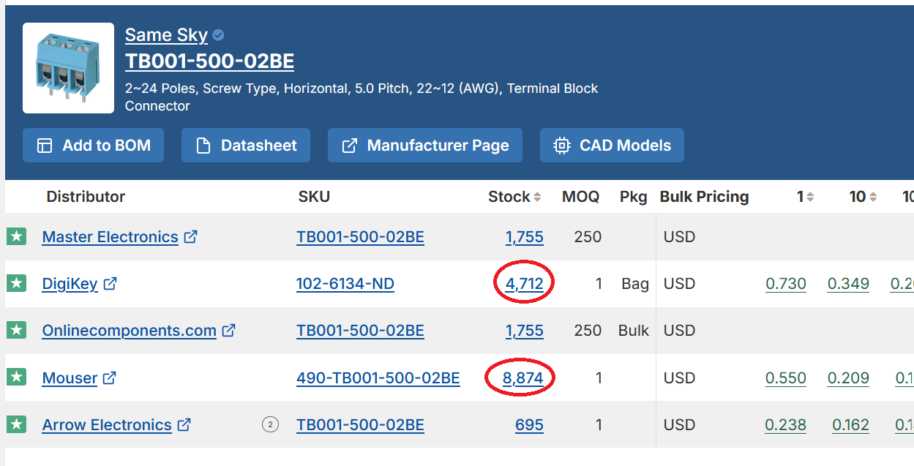Click the star icon for Arrow Electronics

click(16, 424)
